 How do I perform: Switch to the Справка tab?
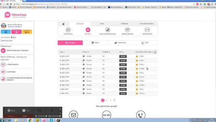124,24
